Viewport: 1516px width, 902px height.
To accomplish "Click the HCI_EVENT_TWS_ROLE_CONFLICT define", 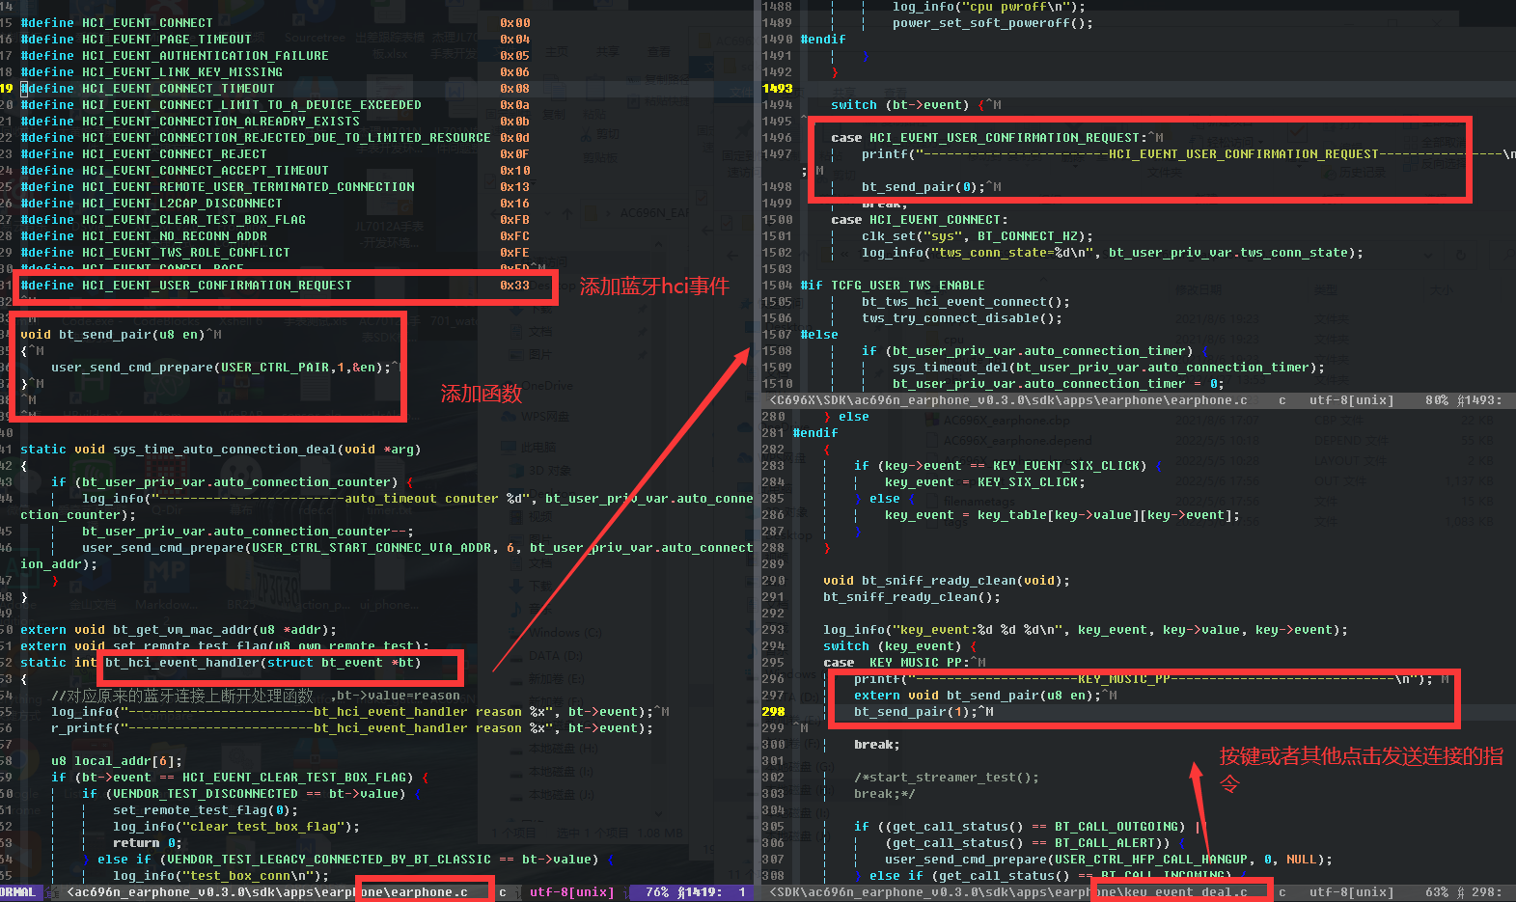I will [155, 253].
